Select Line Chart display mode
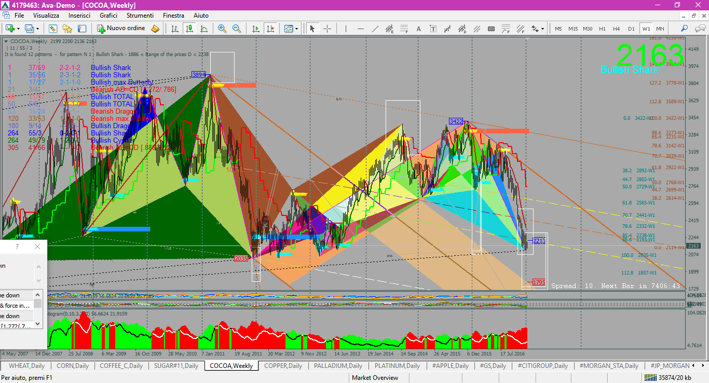709x383 pixels. 203,29
